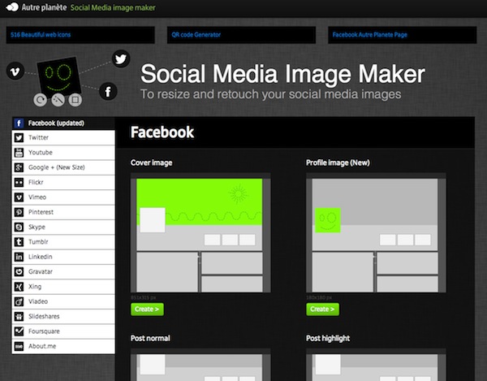Select the Viadeo text in the sidebar

pos(38,301)
